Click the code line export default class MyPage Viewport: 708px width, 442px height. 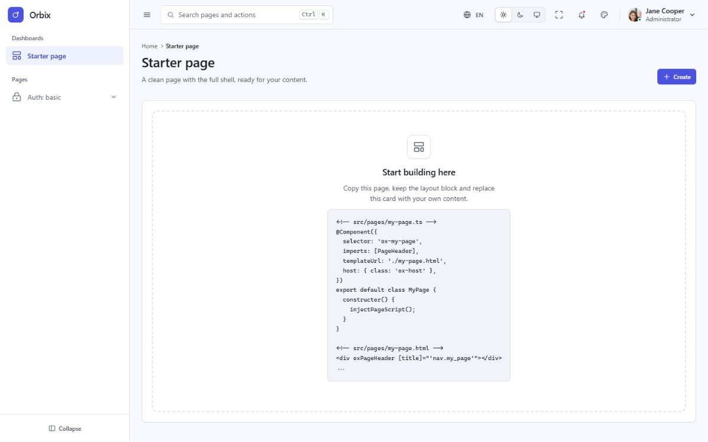386,290
